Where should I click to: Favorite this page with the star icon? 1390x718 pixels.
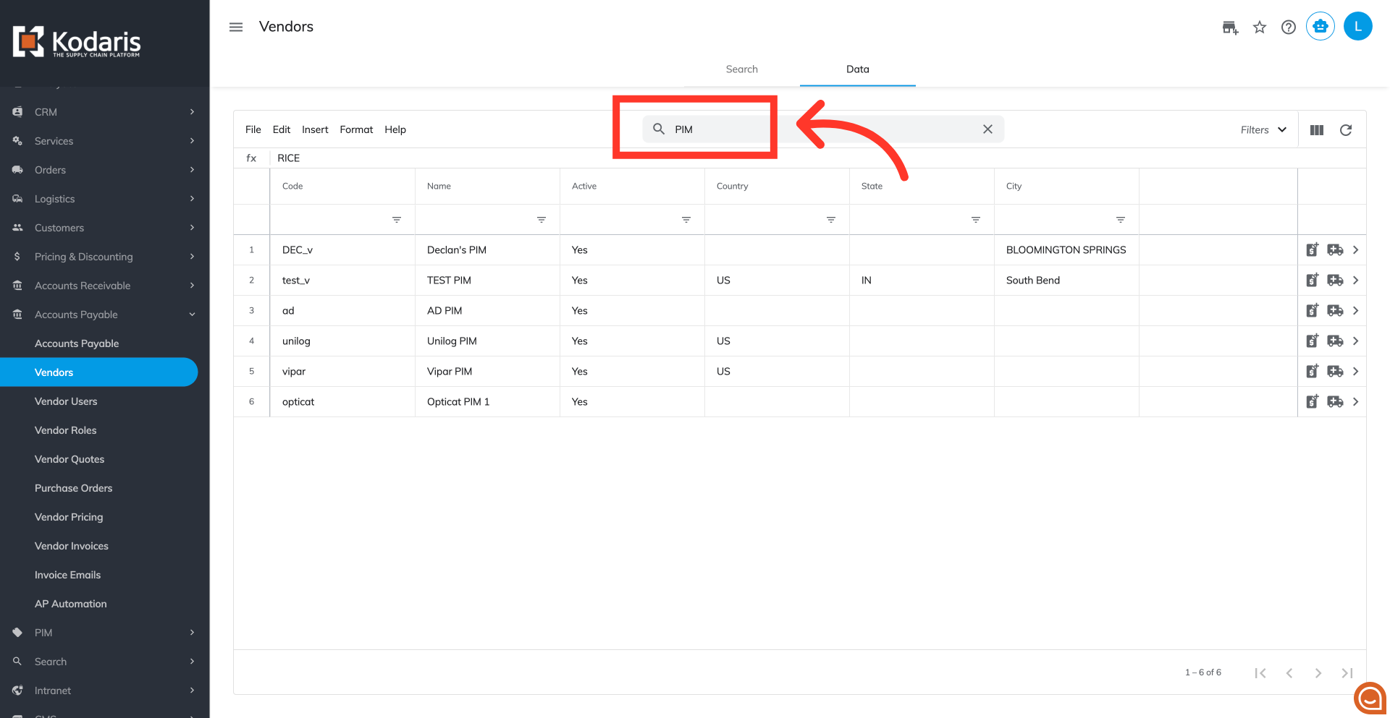tap(1260, 27)
